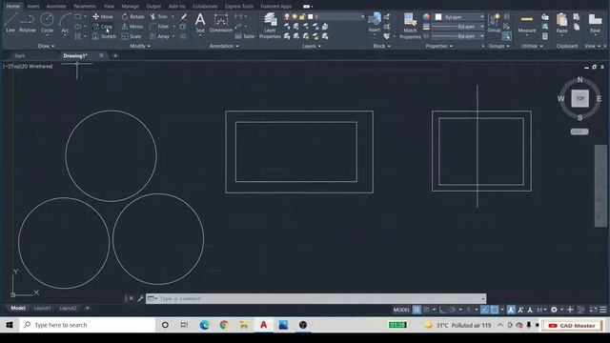Switch to the Parametric ribbon tab
This screenshot has width=610, height=343.
click(85, 7)
